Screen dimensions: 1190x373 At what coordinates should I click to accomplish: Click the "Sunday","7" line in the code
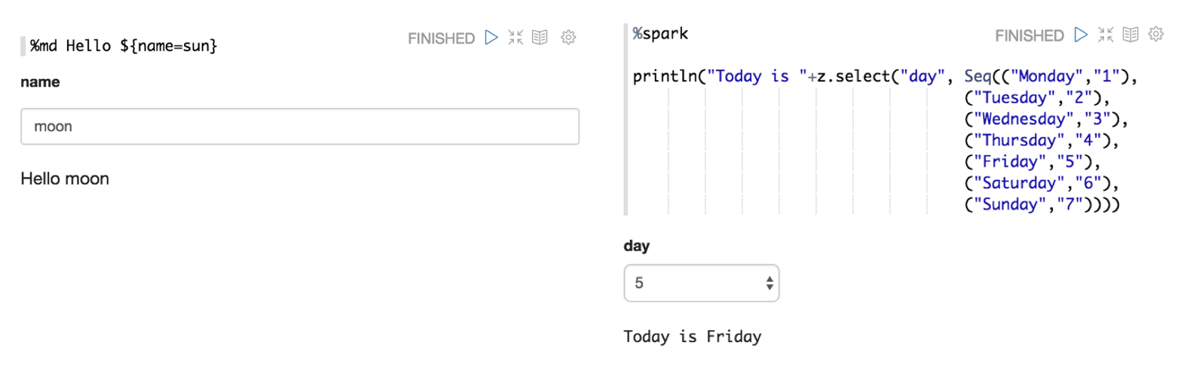pos(1042,205)
